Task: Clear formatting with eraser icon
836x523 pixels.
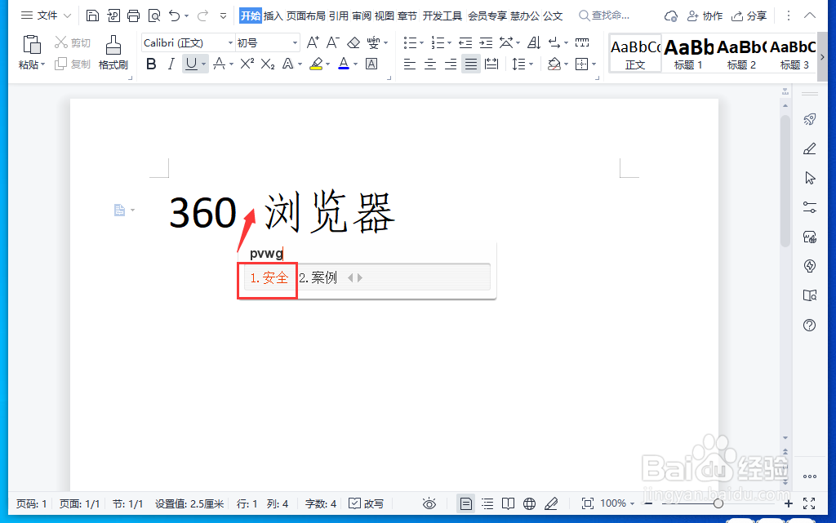Action: pos(354,42)
